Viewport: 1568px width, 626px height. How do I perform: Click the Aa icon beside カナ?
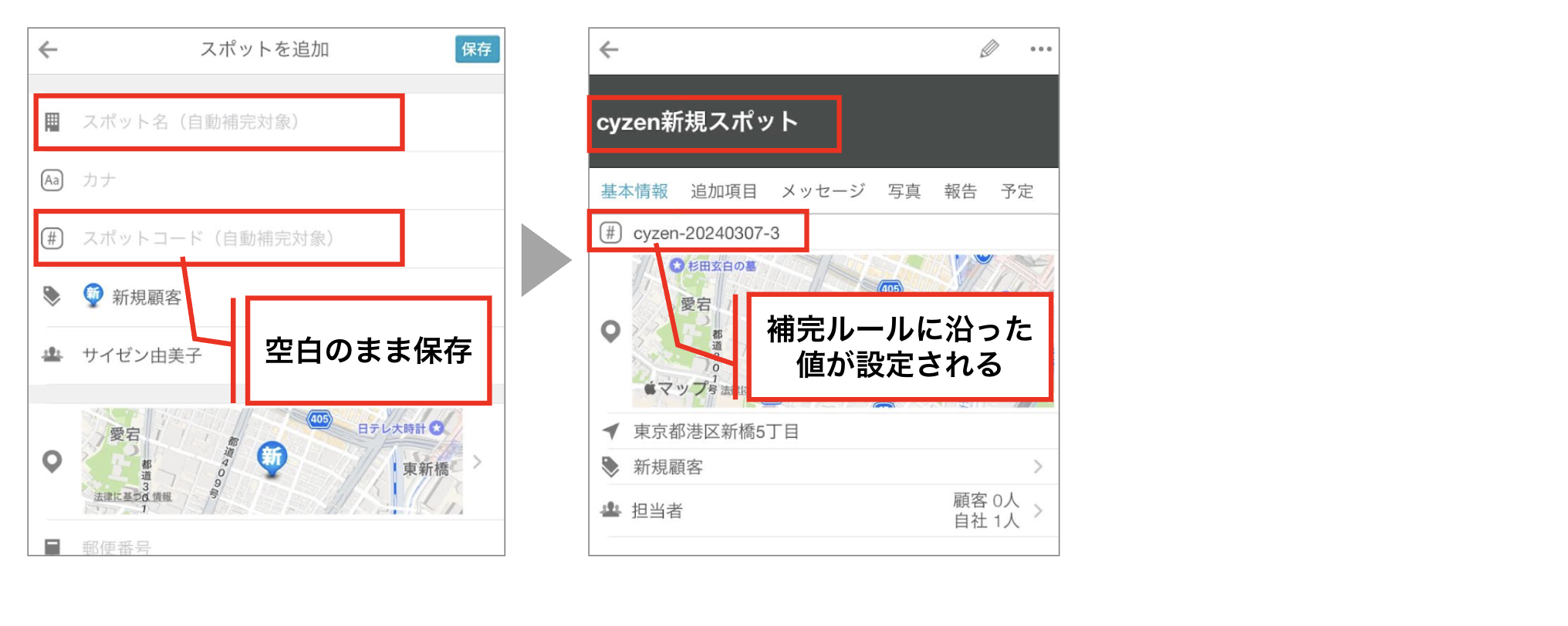tap(52, 180)
